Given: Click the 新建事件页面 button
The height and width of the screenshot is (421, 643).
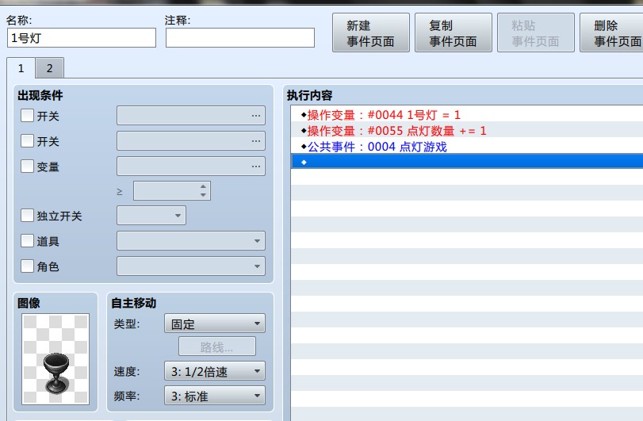Looking at the screenshot, I should click(x=371, y=33).
